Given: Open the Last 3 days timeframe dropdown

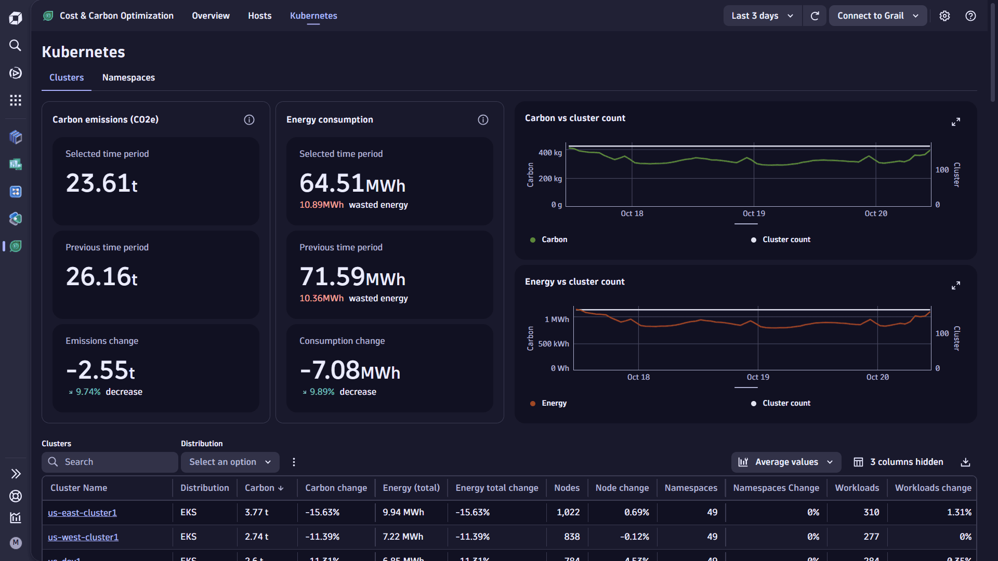Looking at the screenshot, I should (762, 16).
